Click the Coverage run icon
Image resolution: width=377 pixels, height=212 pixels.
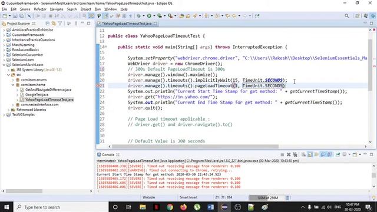point(160,16)
